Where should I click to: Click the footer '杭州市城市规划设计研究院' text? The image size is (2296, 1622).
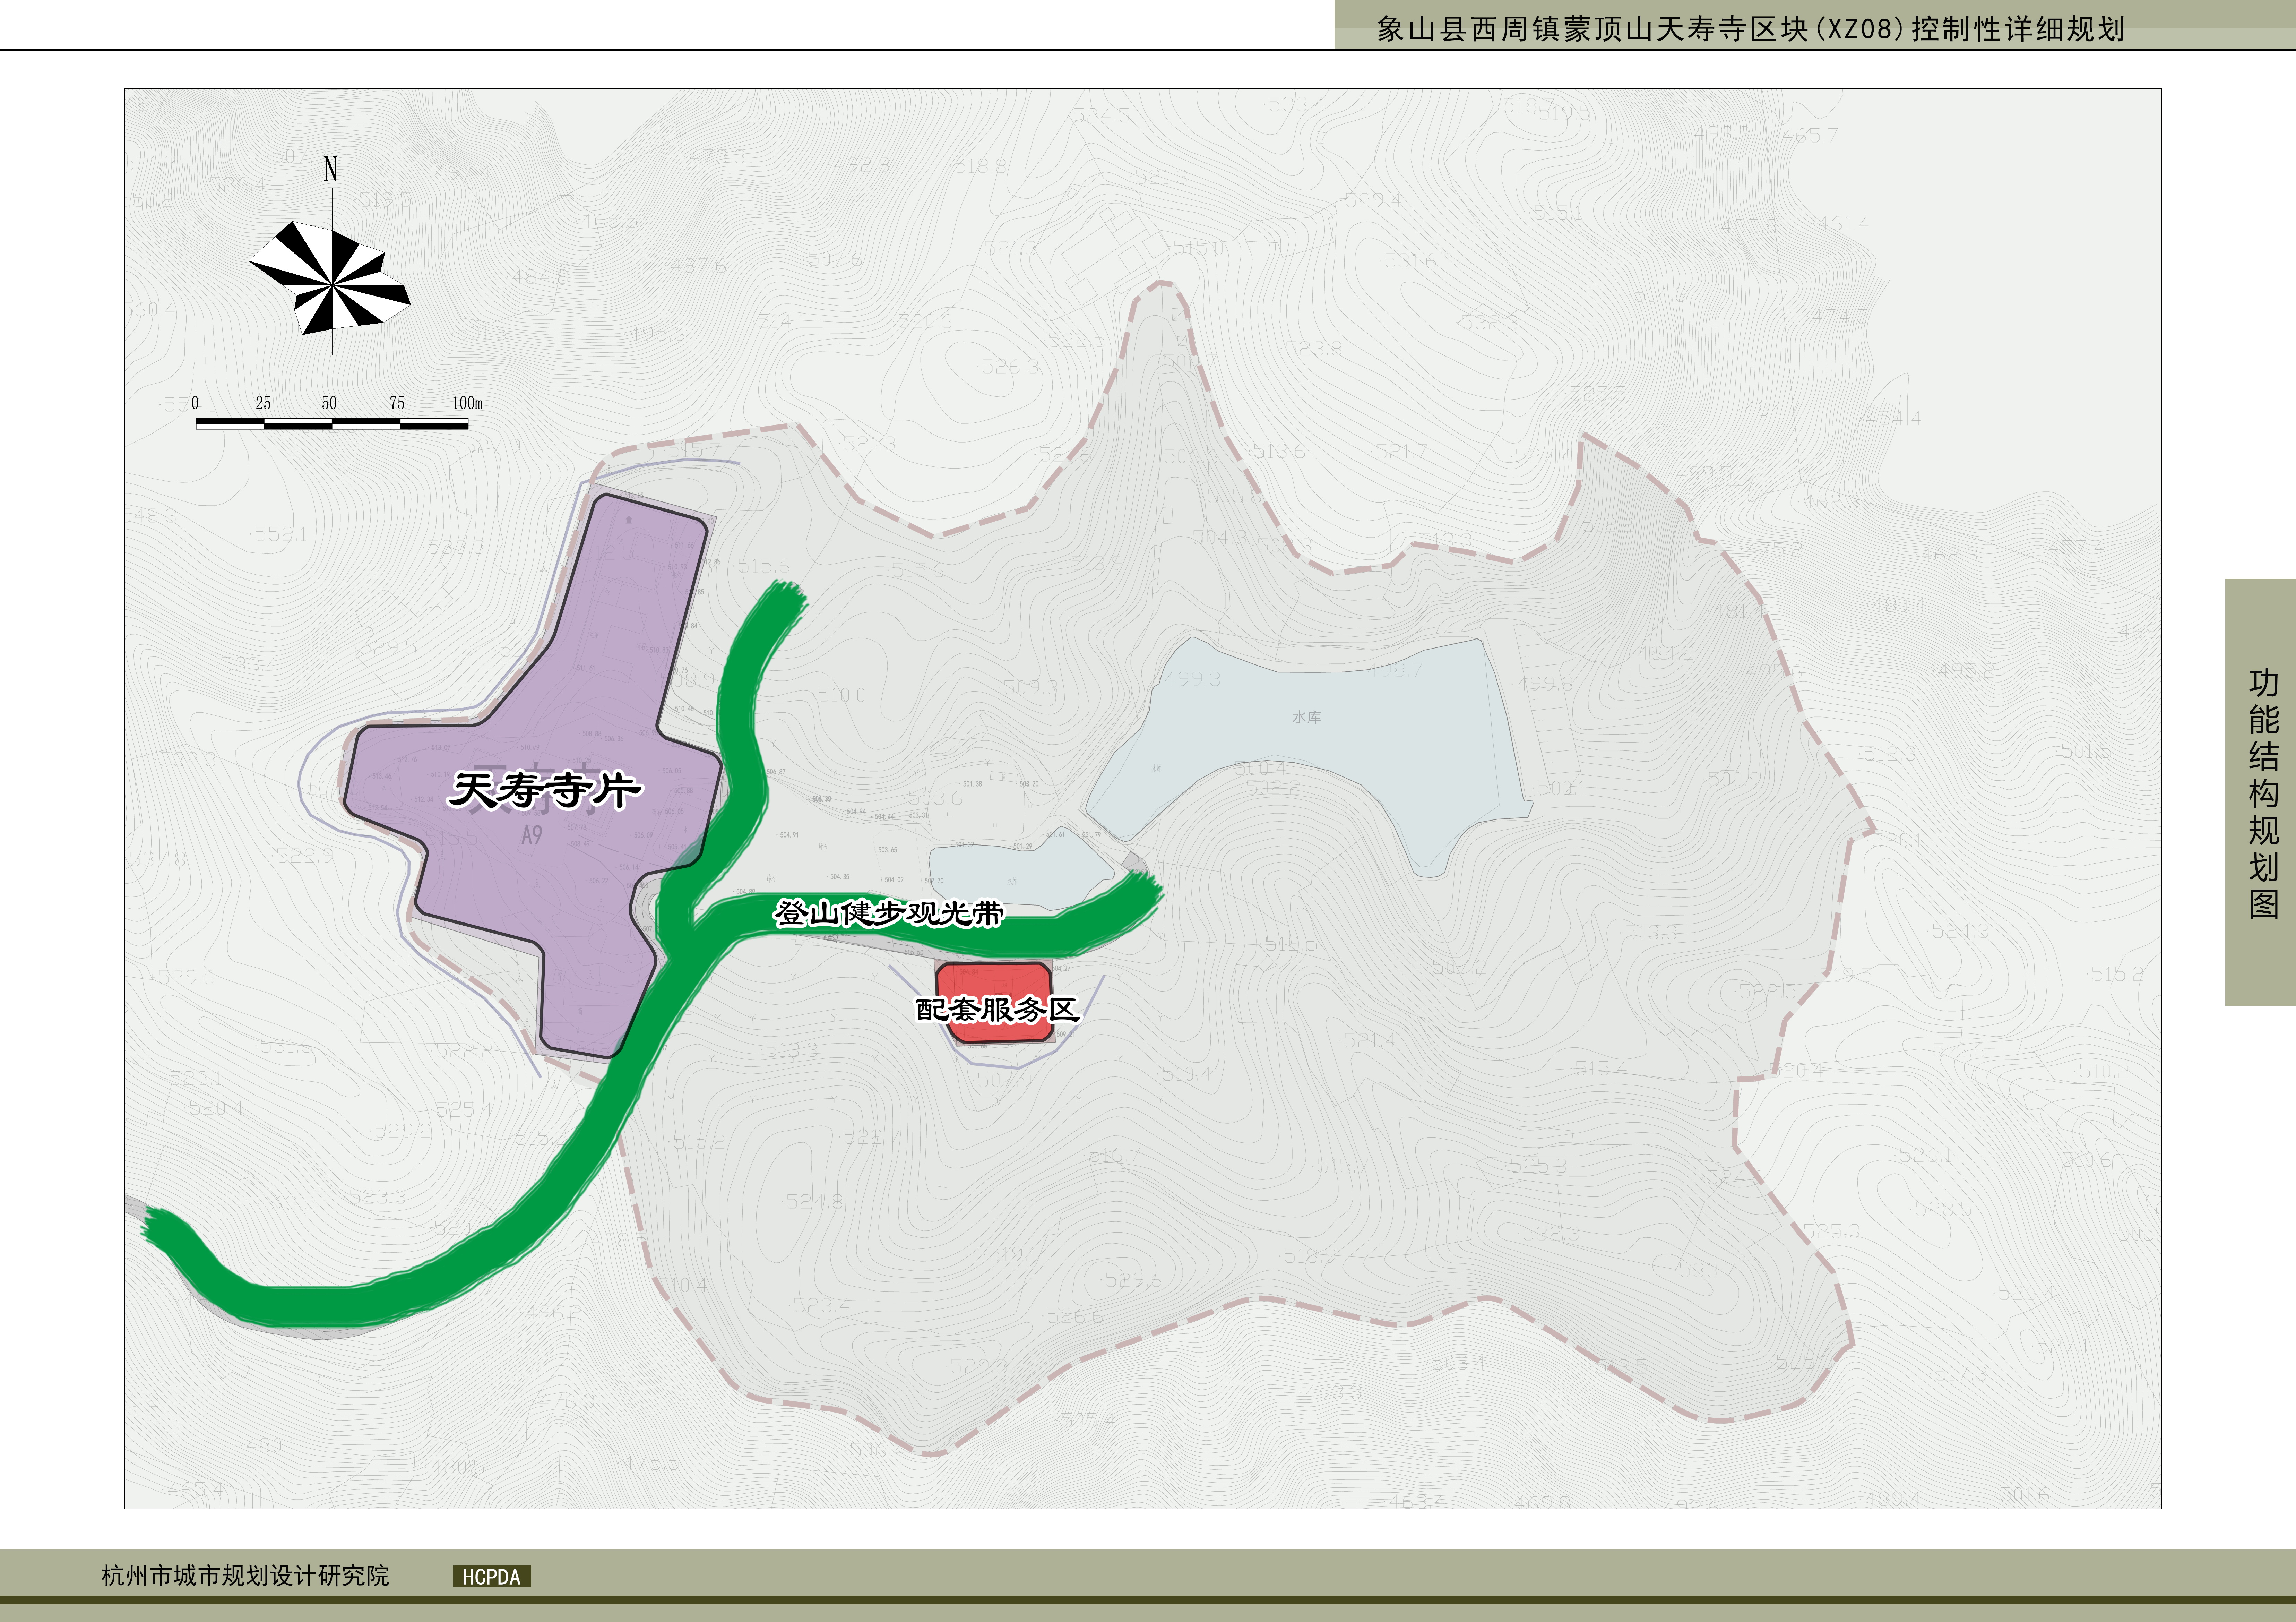pos(245,1576)
